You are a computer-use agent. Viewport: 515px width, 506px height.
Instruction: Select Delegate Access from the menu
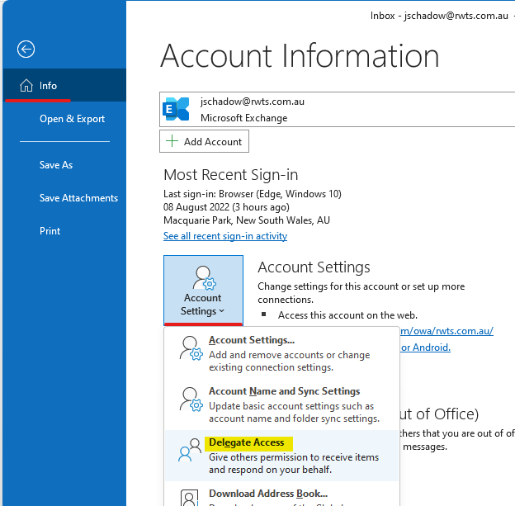pyautogui.click(x=246, y=442)
